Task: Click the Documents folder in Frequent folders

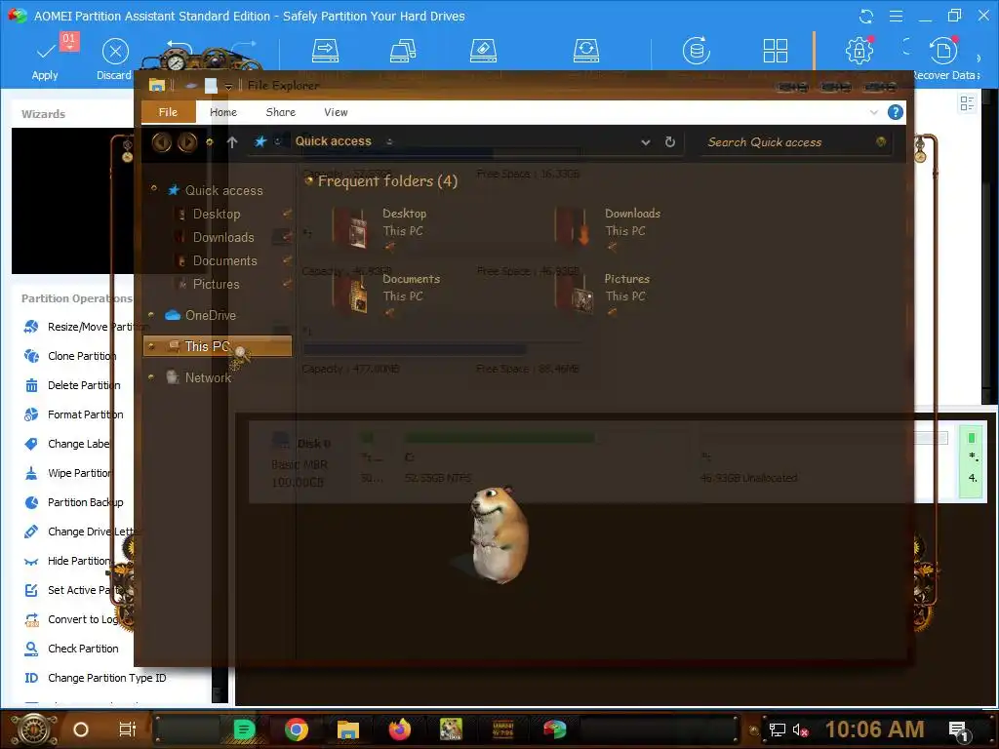Action: coord(385,293)
